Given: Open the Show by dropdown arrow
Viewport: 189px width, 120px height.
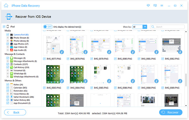Looking at the screenshot, I should tap(145, 27).
